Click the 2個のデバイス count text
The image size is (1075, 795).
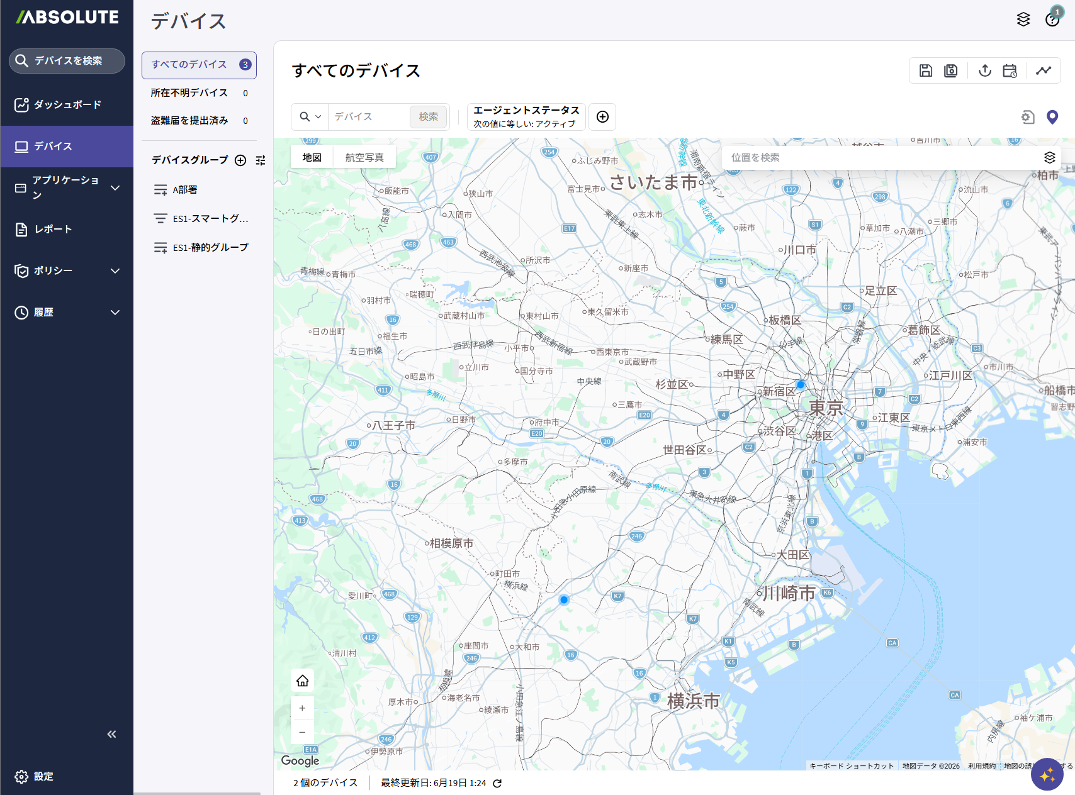325,783
